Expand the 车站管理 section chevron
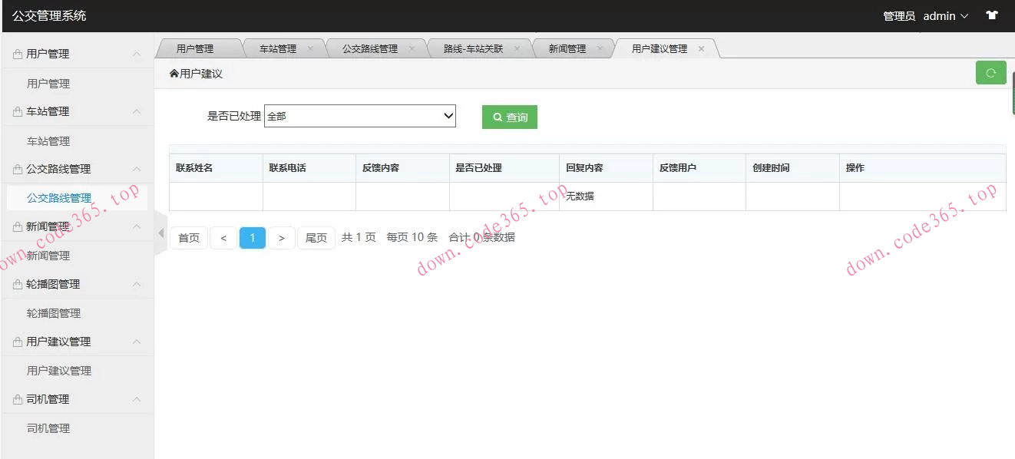The image size is (1015, 459). coord(137,111)
